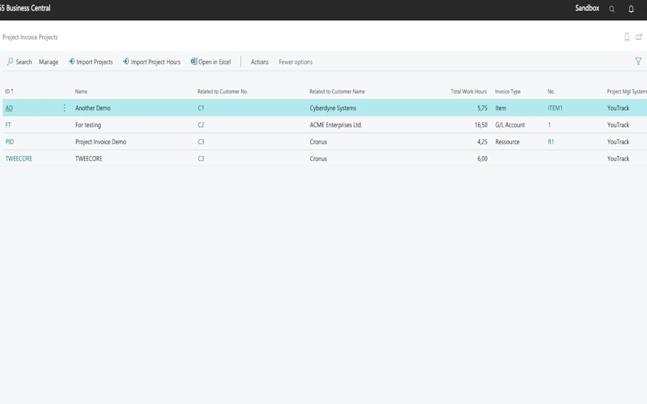Click Total Work Hours column header
Screen dimensions: 647x404
point(469,91)
